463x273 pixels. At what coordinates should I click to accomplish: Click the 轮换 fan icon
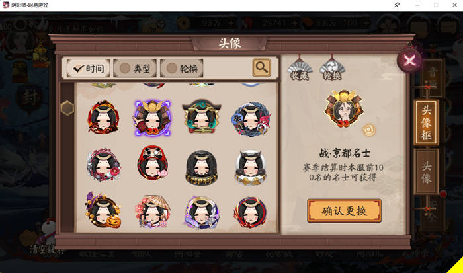tap(332, 69)
